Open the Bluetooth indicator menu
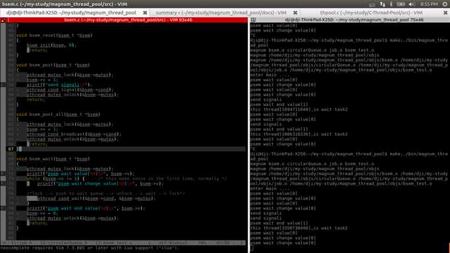Image resolution: width=450 pixels, height=253 pixels. [391, 4]
